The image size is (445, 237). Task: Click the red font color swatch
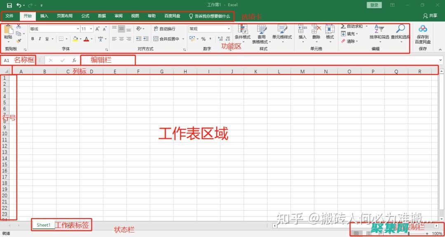coord(86,39)
